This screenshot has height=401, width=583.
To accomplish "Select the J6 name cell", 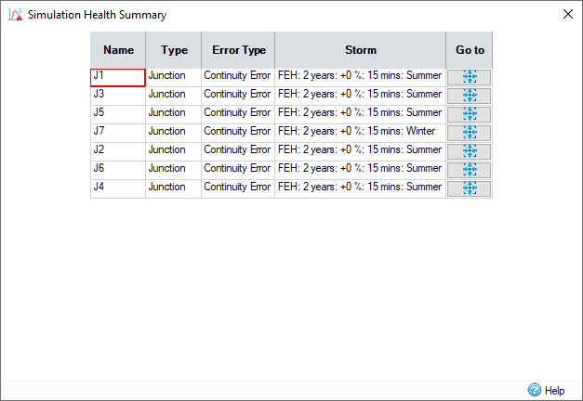I will click(x=118, y=169).
